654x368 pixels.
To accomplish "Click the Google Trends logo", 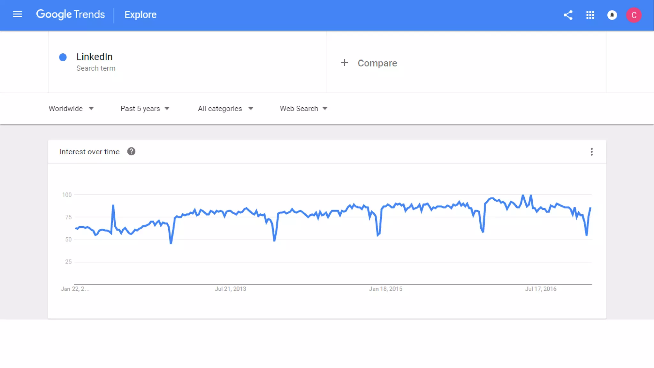I will 70,14.
